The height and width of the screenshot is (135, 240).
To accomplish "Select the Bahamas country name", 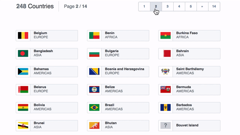I will [x=41, y=69].
